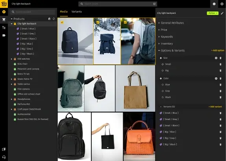Select the black tote bag held image
Screen dimensions: 226x161
[x=107, y=137]
